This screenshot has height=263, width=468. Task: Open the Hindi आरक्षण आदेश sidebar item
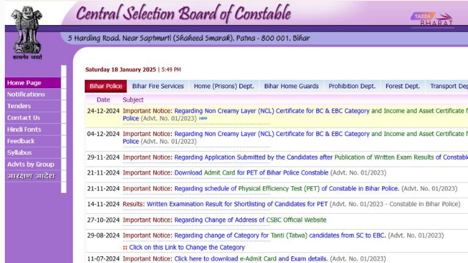pyautogui.click(x=33, y=176)
